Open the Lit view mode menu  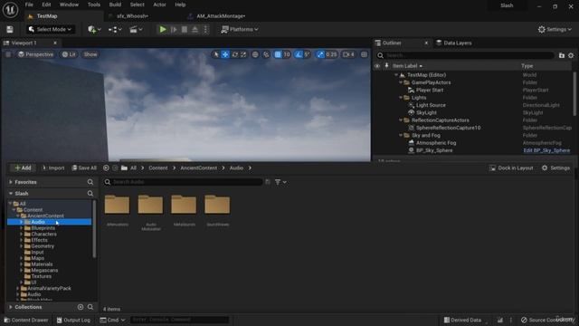[x=69, y=54]
